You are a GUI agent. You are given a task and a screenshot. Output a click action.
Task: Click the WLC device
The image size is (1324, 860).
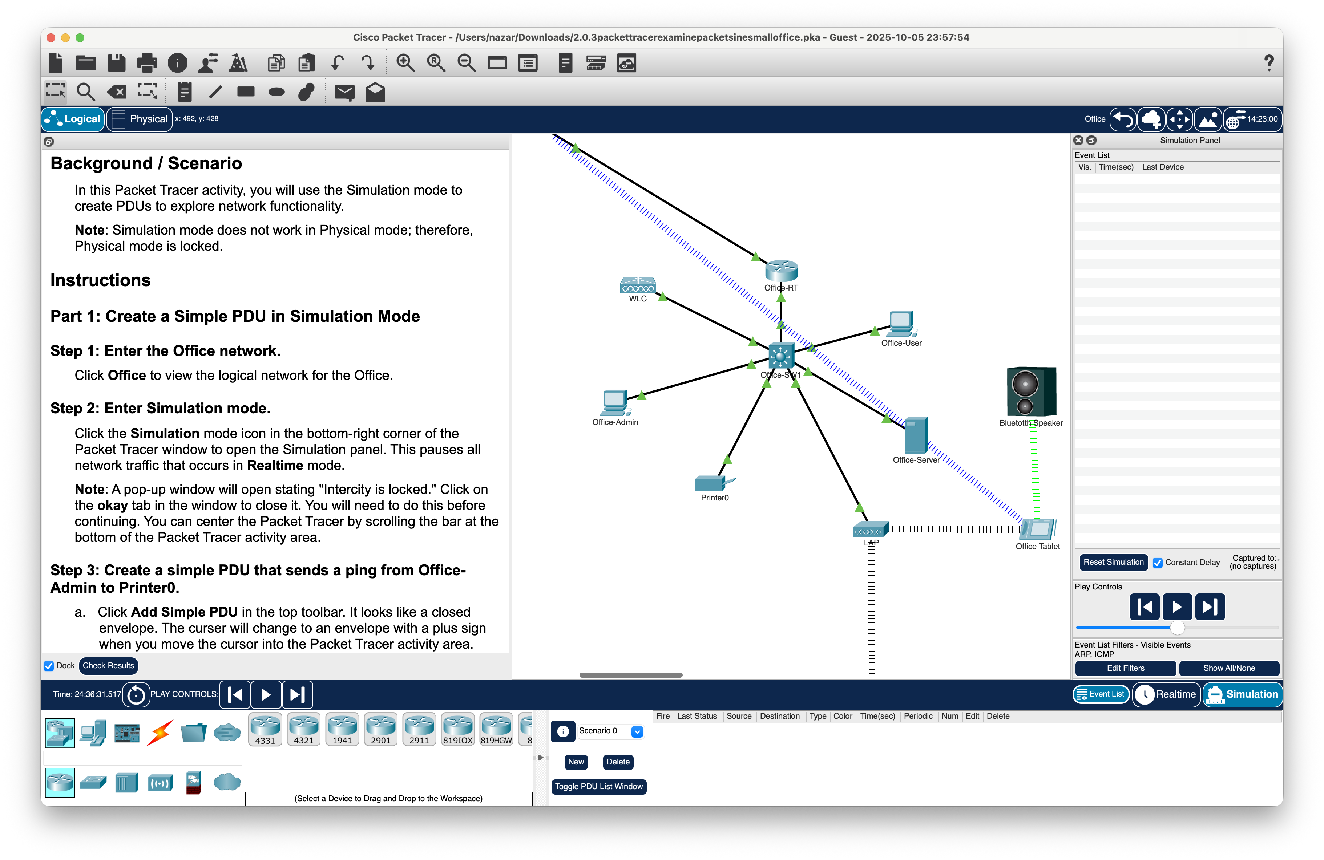point(638,285)
